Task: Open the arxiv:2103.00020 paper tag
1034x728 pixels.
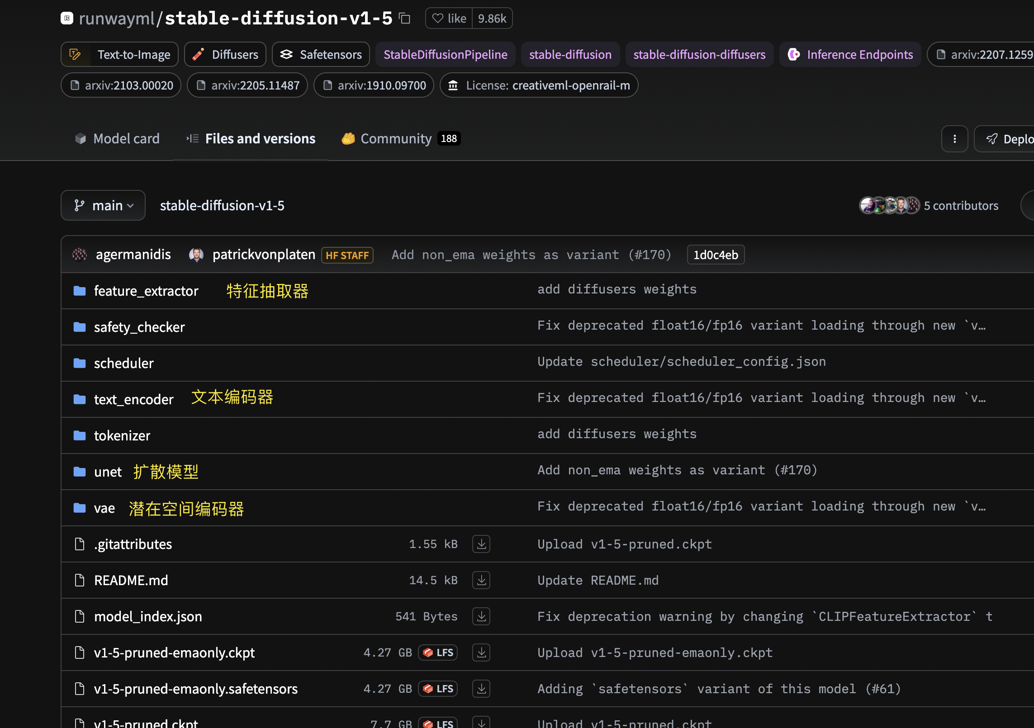Action: coord(121,85)
